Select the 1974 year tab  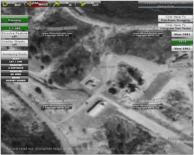click(182, 42)
